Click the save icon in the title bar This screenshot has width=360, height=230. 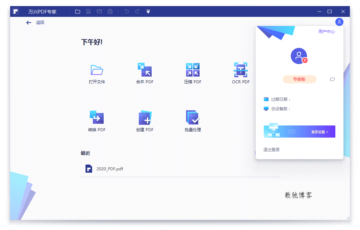pyautogui.click(x=88, y=11)
